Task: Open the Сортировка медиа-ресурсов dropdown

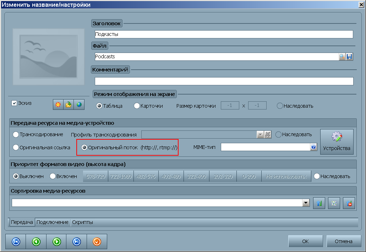Action: [306, 203]
